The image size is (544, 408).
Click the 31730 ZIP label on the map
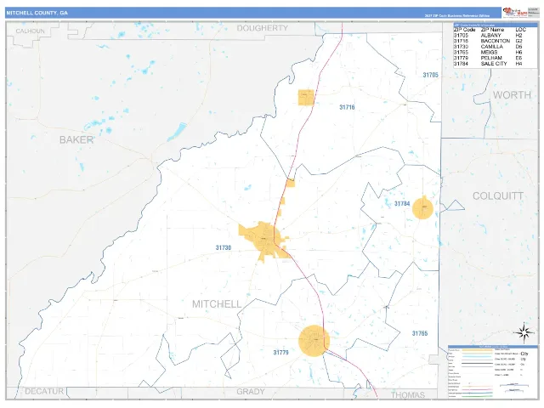pos(224,247)
